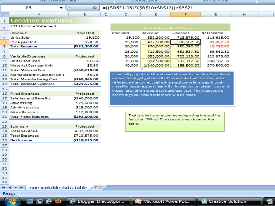Select column B header
Viewport: 275px width, 206px height.
pyautogui.click(x=85, y=15)
